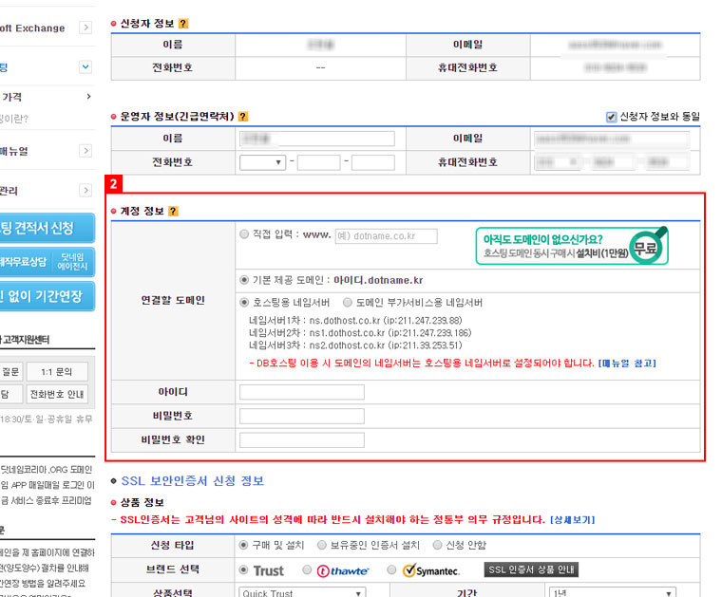Click the 아이디 input field
This screenshot has width=722, height=597.
301,392
